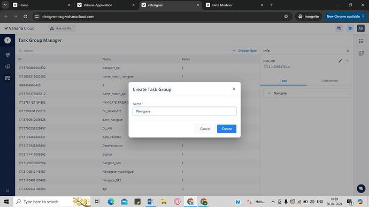Expand the left sidebar with the arrow

point(7,191)
